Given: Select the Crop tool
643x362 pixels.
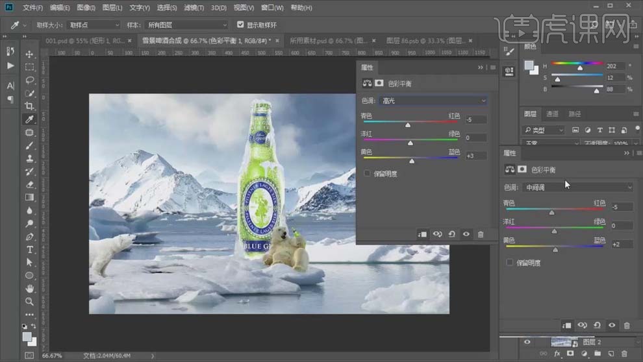Looking at the screenshot, I should click(30, 106).
